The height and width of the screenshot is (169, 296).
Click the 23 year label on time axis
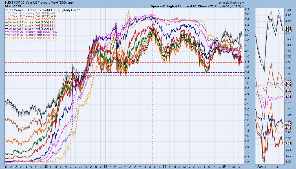105,167
